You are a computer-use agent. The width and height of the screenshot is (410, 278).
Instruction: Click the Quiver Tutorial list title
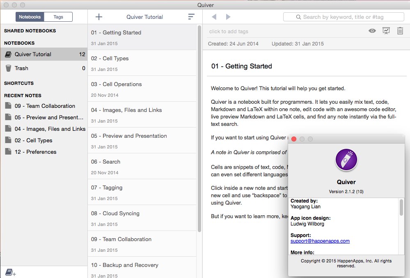click(x=144, y=17)
